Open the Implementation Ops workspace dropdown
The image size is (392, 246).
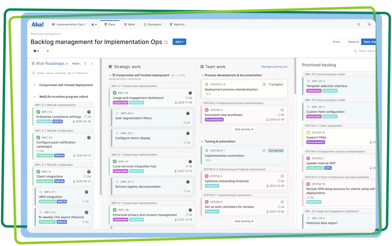pos(68,24)
